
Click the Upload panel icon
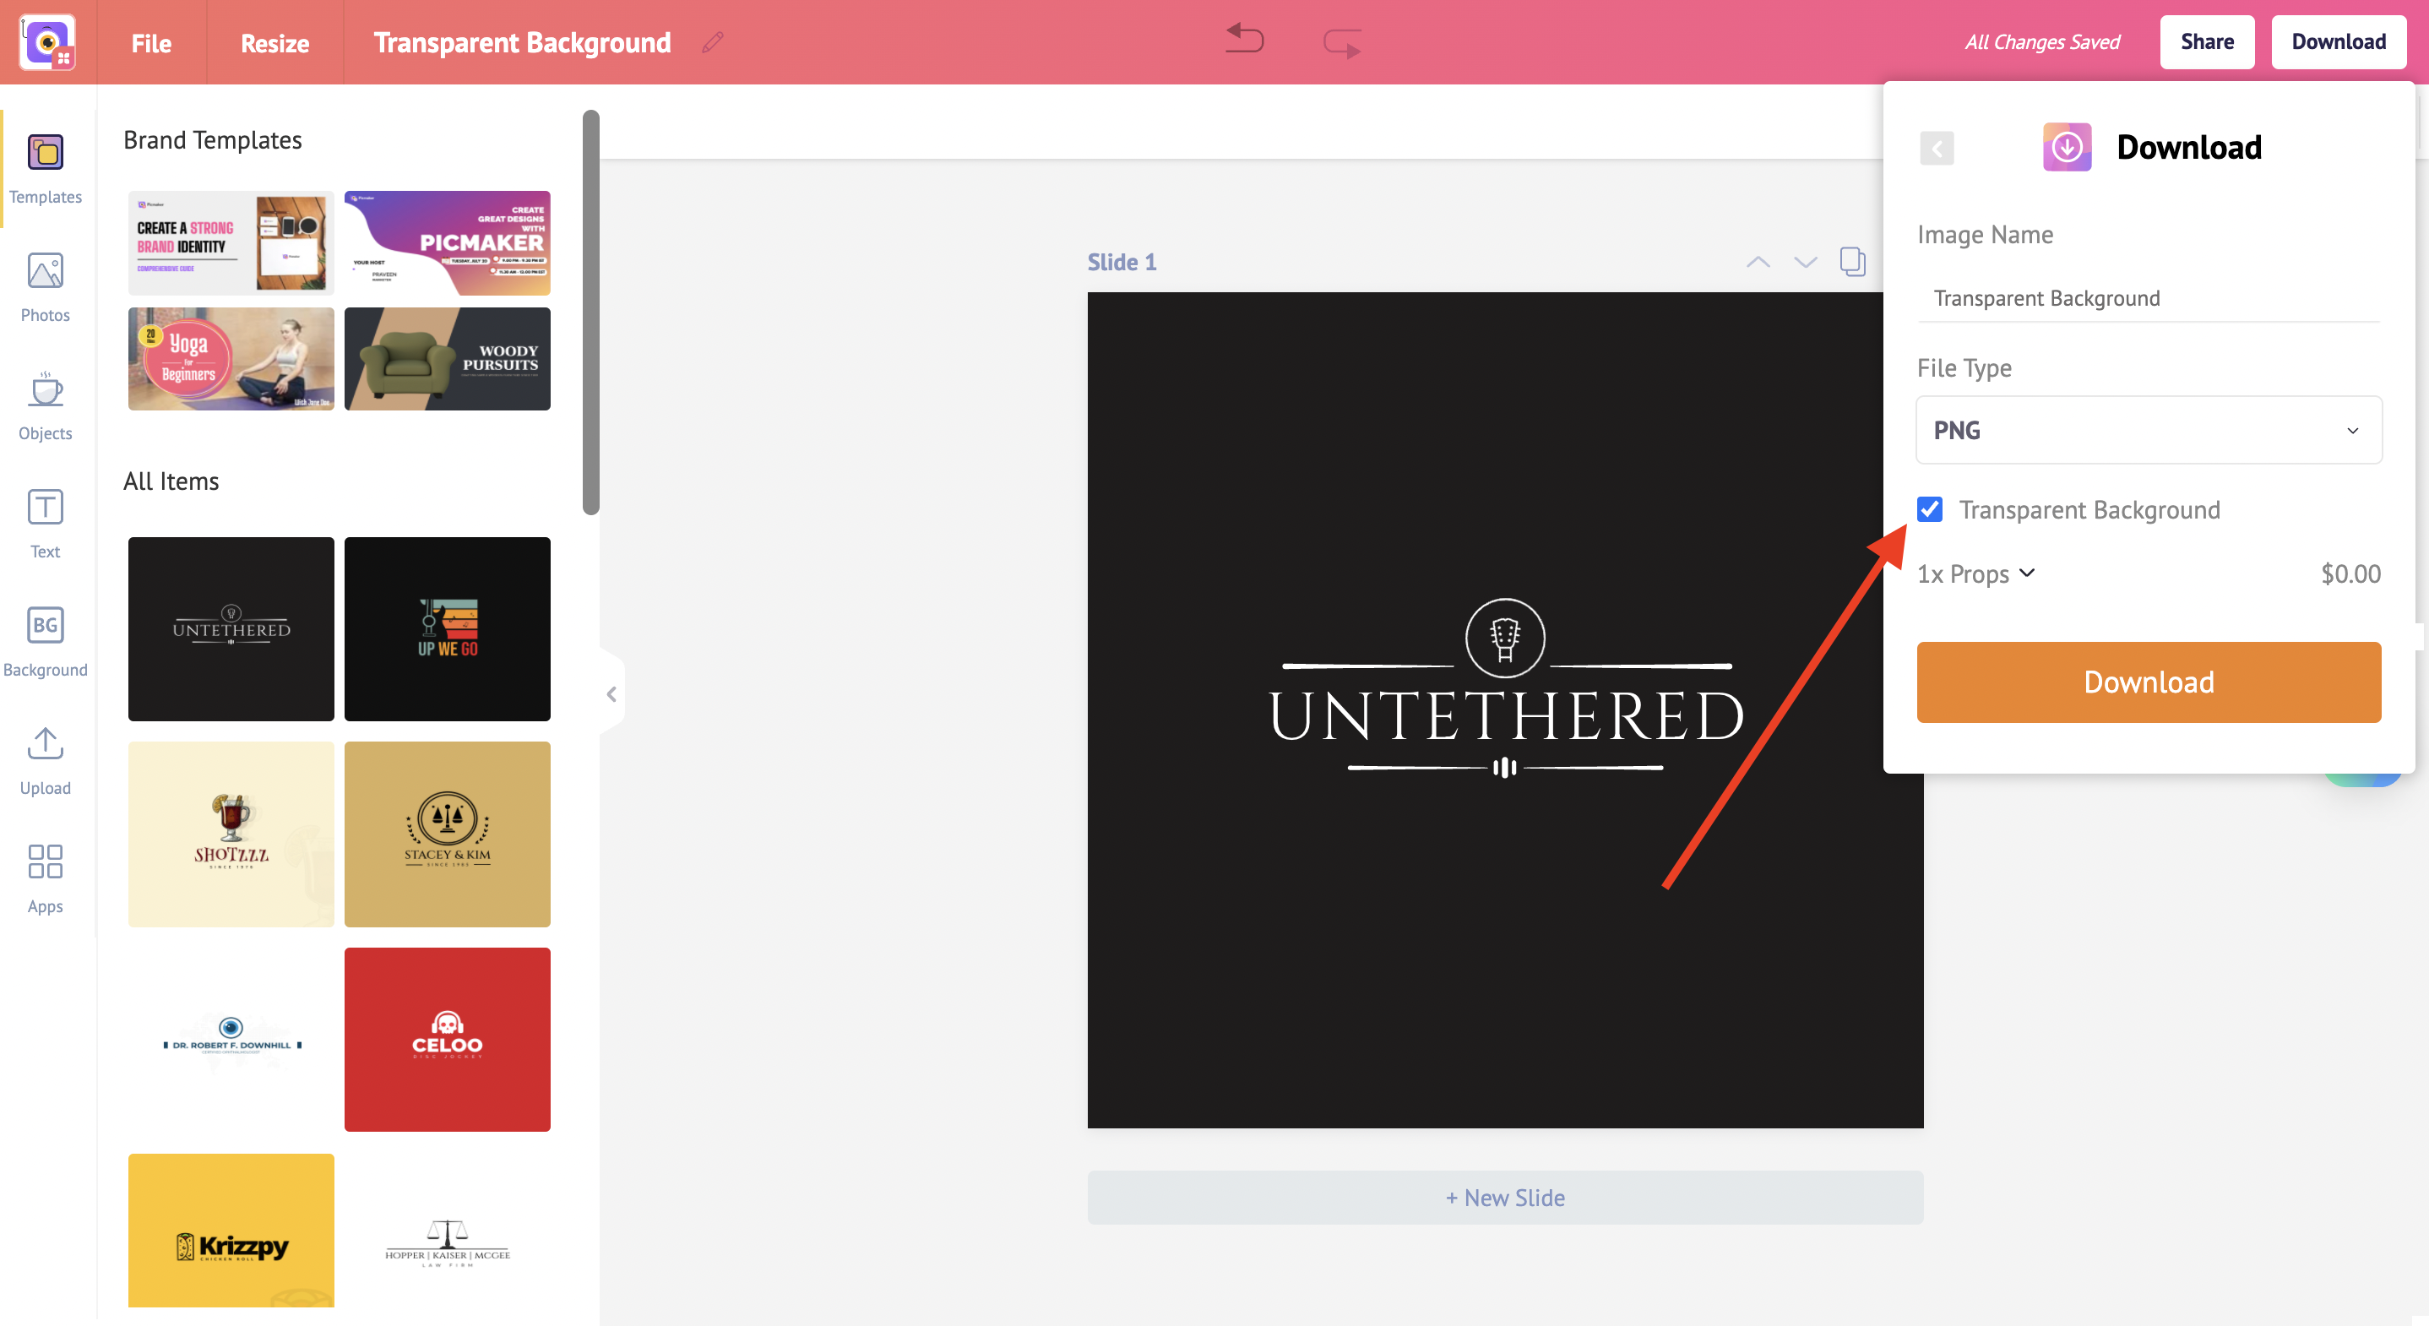pos(44,749)
